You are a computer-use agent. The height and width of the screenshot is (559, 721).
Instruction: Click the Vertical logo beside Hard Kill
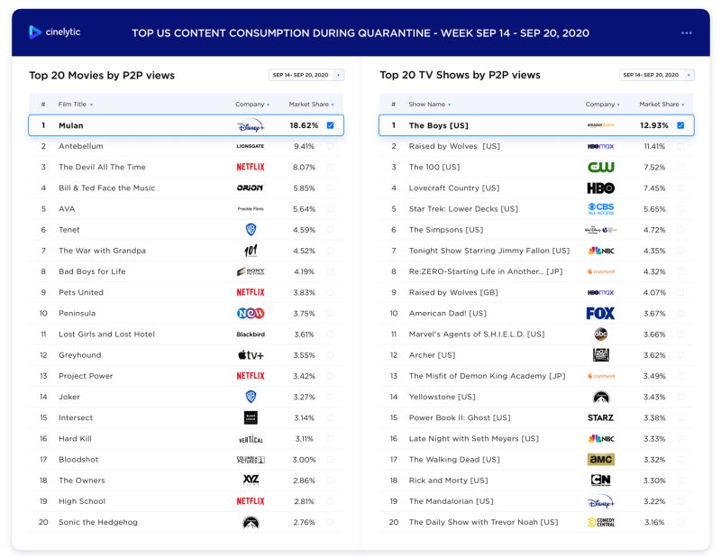(251, 439)
